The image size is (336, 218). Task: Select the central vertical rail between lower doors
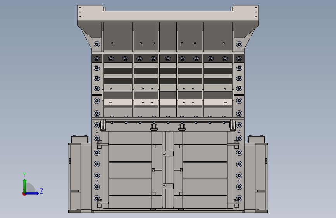click(x=168, y=170)
